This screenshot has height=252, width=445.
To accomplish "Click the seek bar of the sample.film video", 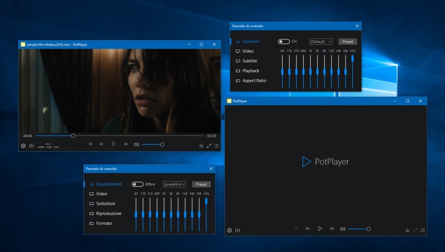I will (130, 136).
